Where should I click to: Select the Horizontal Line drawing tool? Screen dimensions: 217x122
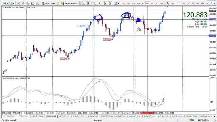(x=184, y=3)
